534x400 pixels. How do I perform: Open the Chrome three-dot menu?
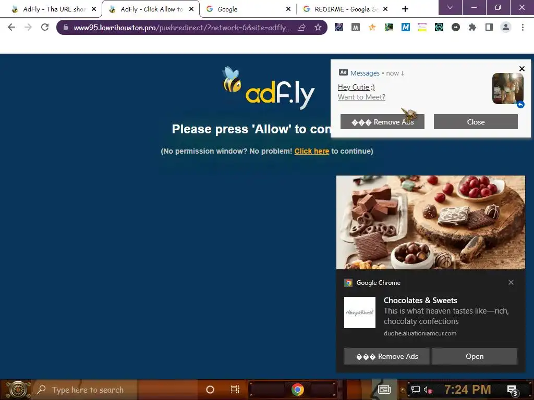pos(523,27)
